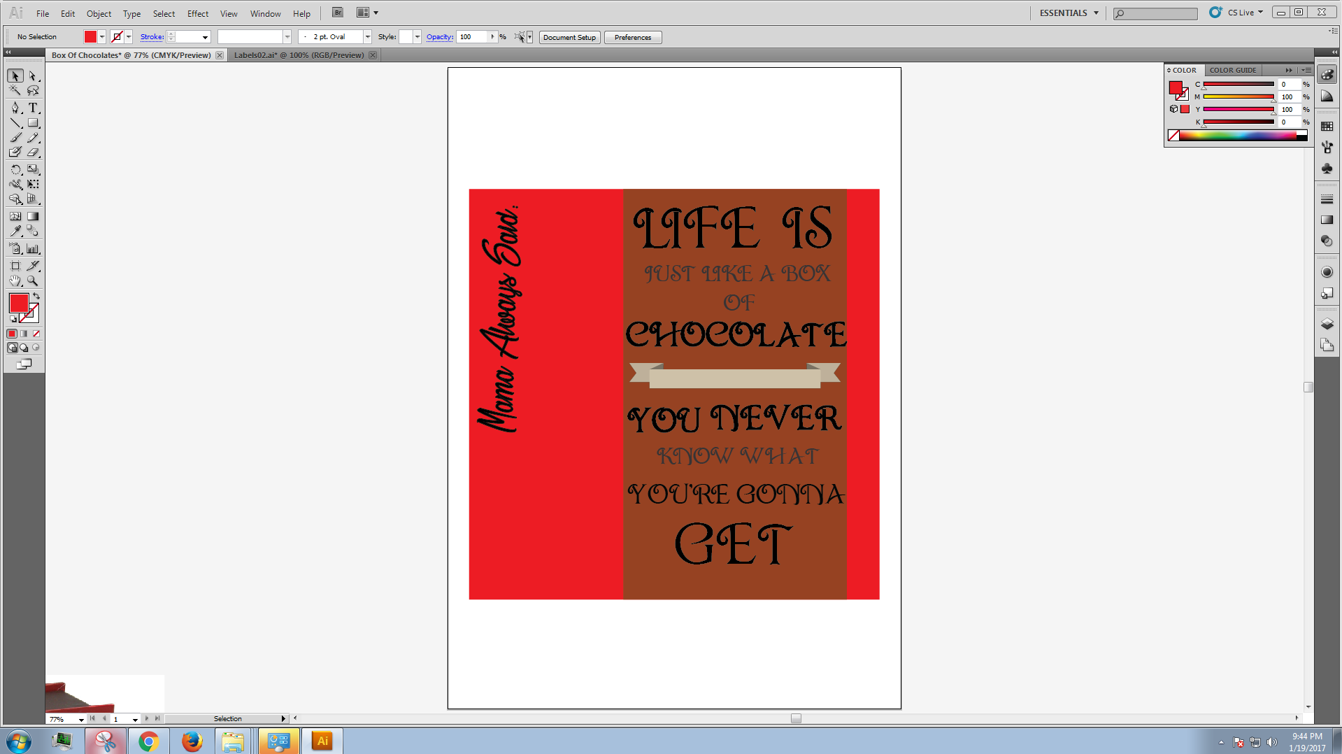Screen dimensions: 1342x754
Task: Switch to the Labels02.ai document tab
Action: click(x=299, y=55)
